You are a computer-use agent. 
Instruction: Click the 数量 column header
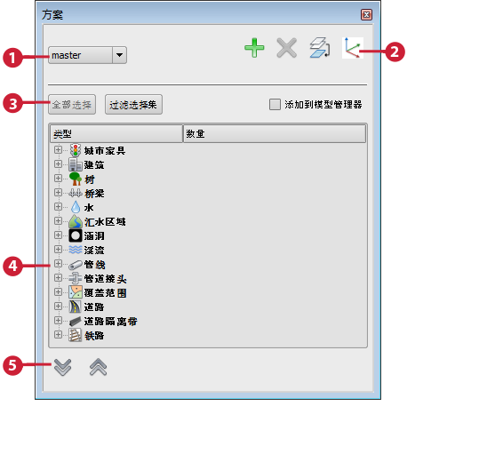coord(275,134)
